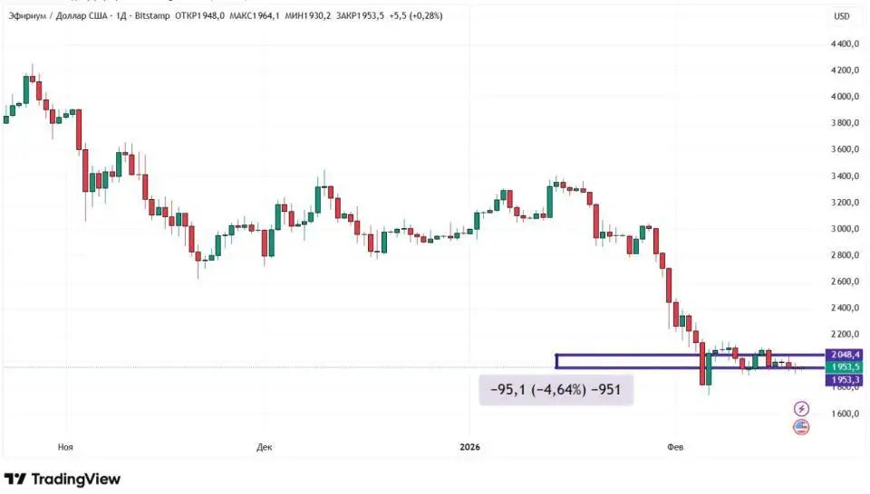Click the green 1953,5 current price label
Screen dimensions: 870x494
[844, 367]
